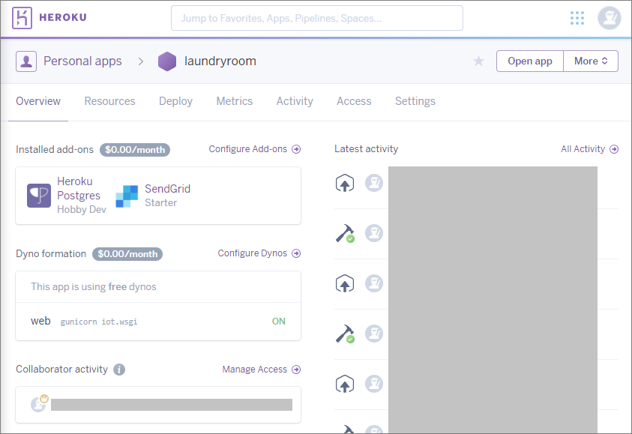This screenshot has height=434, width=632.
Task: Click the web dyno name
Action: (40, 321)
